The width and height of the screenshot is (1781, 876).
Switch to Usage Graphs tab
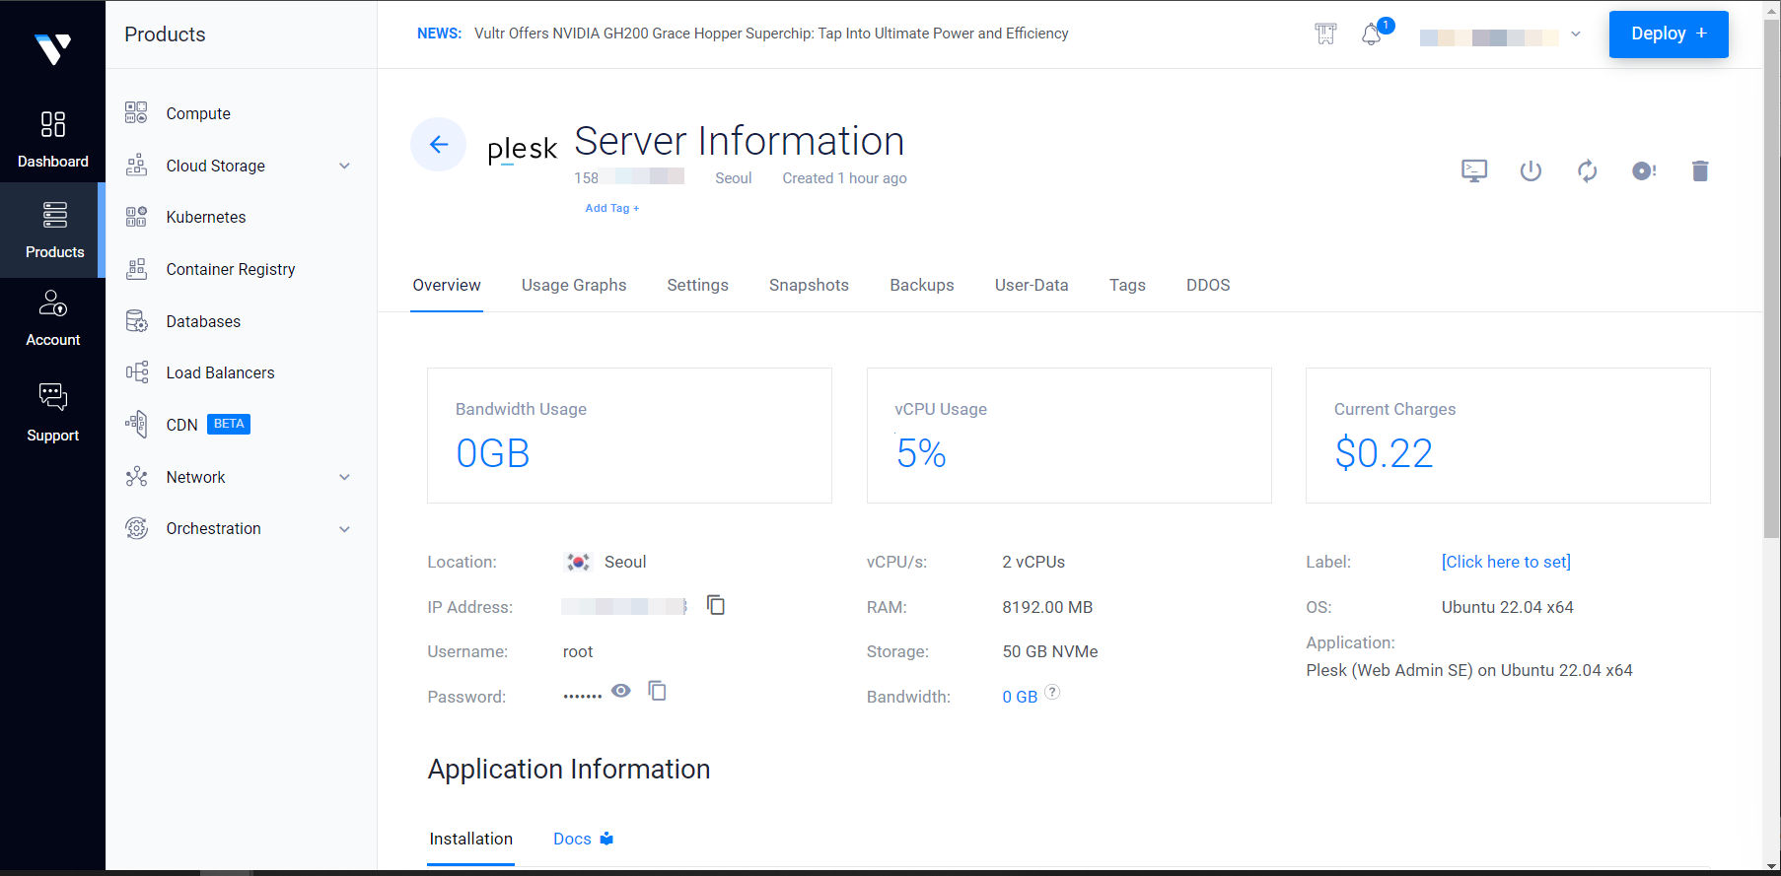[574, 285]
